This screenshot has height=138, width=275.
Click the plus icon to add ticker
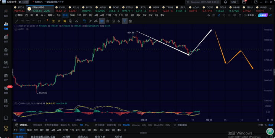(270, 9)
